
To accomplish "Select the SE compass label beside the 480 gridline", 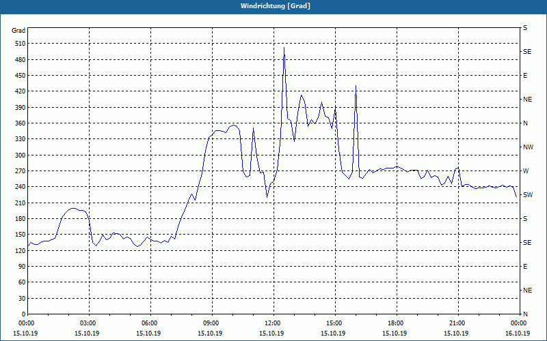I will (527, 52).
